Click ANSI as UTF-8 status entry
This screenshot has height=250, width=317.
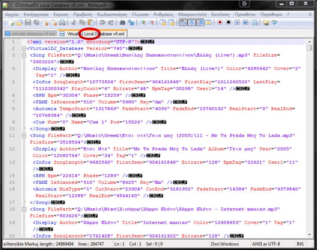click(266, 244)
